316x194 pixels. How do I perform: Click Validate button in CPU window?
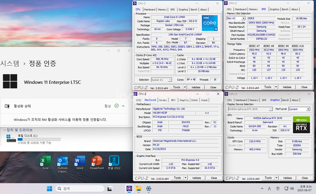(x=196, y=87)
